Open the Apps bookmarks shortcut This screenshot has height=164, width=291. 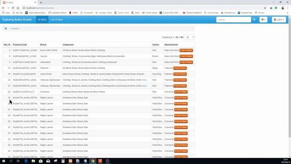click(6, 13)
